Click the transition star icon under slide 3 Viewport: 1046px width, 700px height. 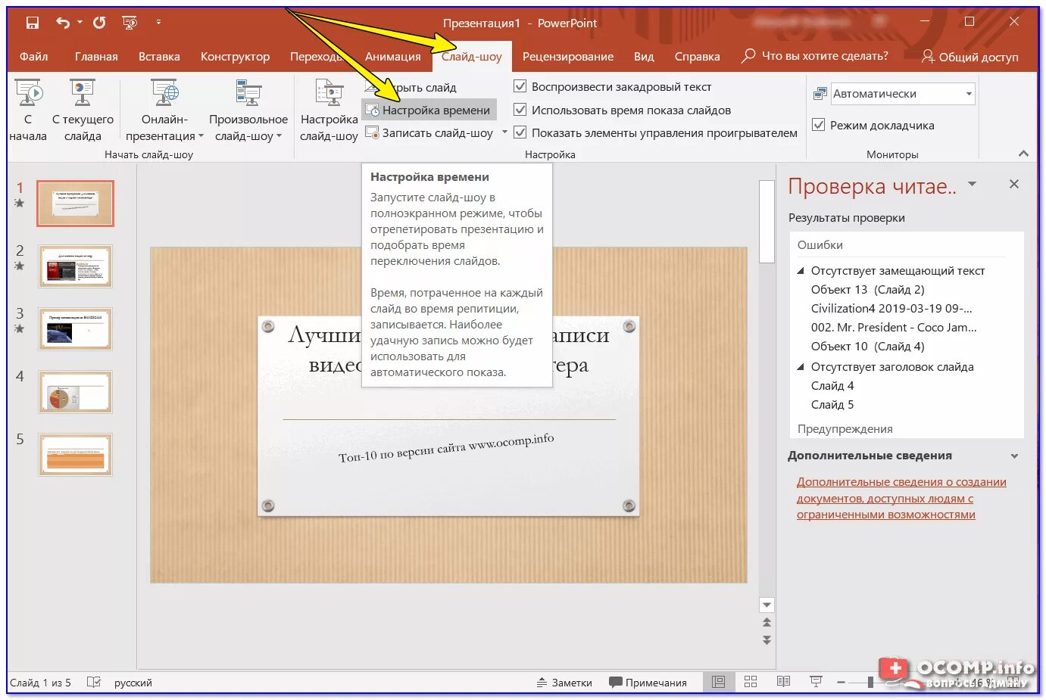click(20, 328)
